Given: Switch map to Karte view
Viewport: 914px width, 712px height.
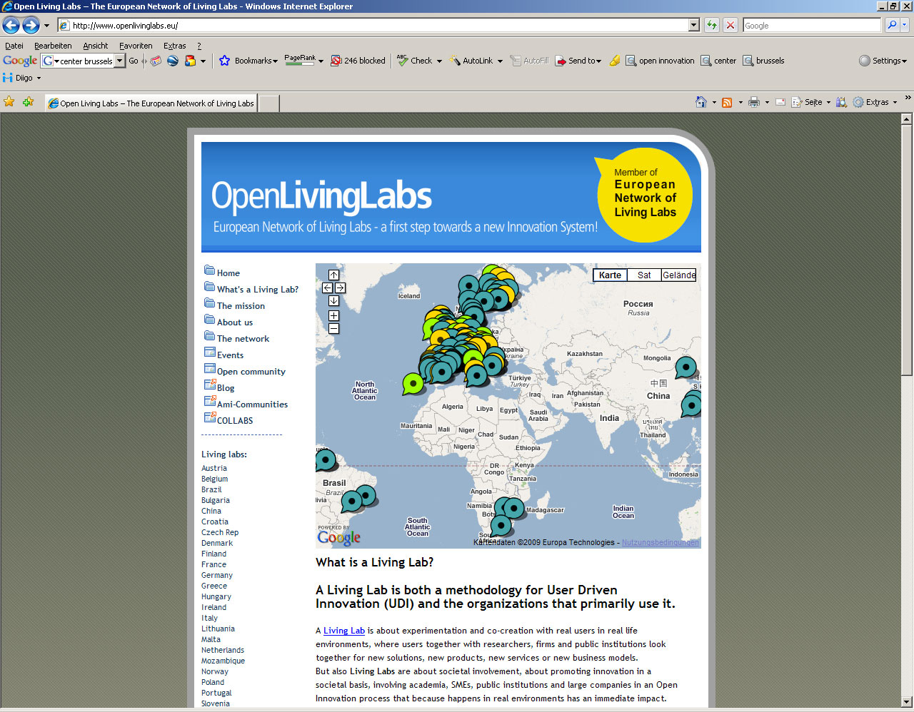Looking at the screenshot, I should 610,275.
